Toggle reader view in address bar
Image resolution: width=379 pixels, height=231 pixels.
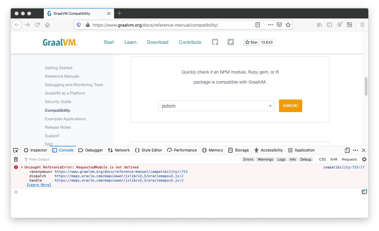[258, 25]
